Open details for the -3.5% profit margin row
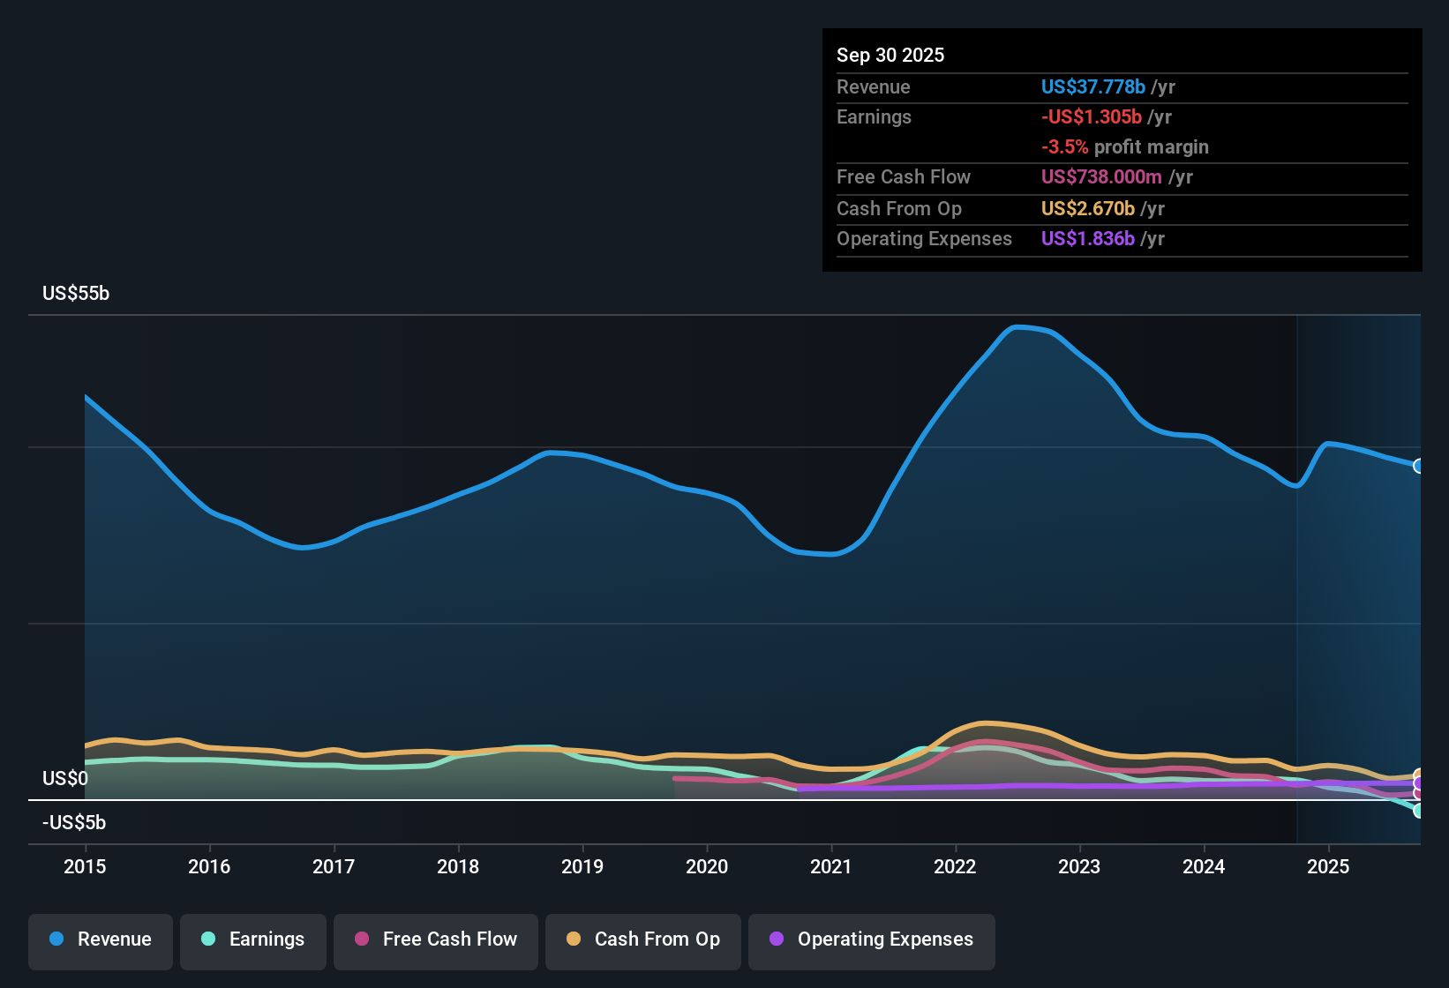1449x988 pixels. pos(1125,147)
